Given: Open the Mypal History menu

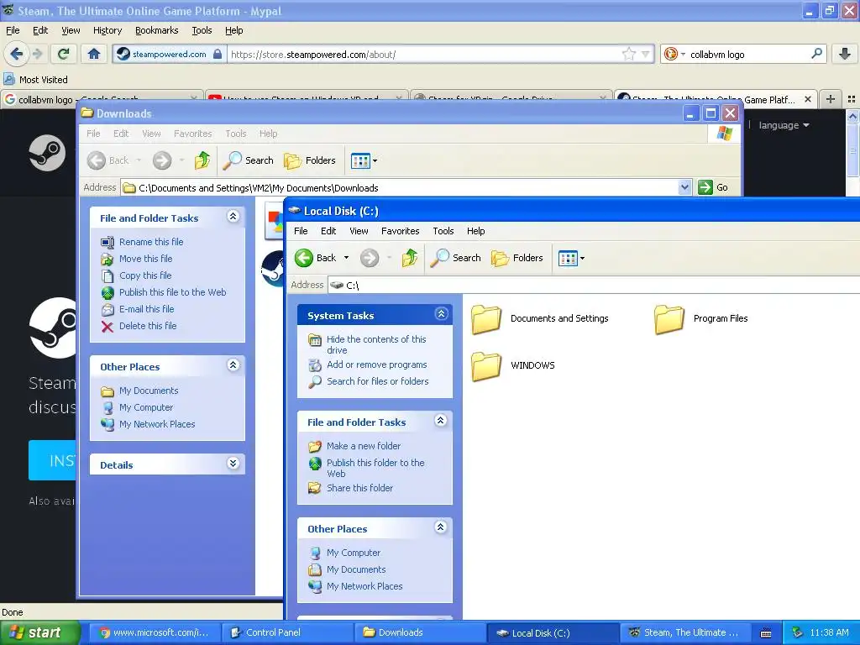Looking at the screenshot, I should (x=107, y=31).
